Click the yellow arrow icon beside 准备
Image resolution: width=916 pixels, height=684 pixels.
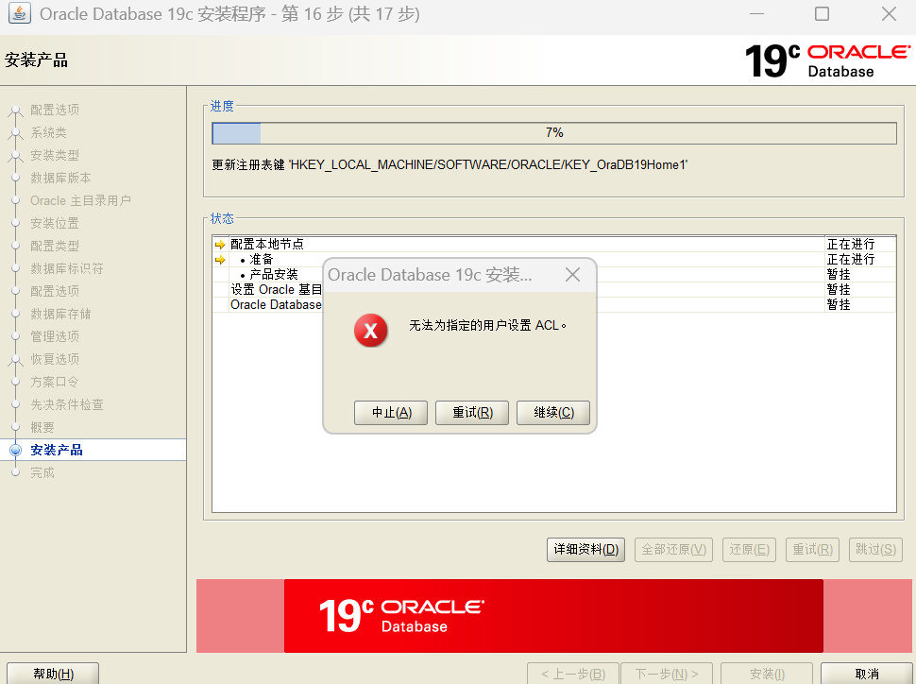point(220,260)
